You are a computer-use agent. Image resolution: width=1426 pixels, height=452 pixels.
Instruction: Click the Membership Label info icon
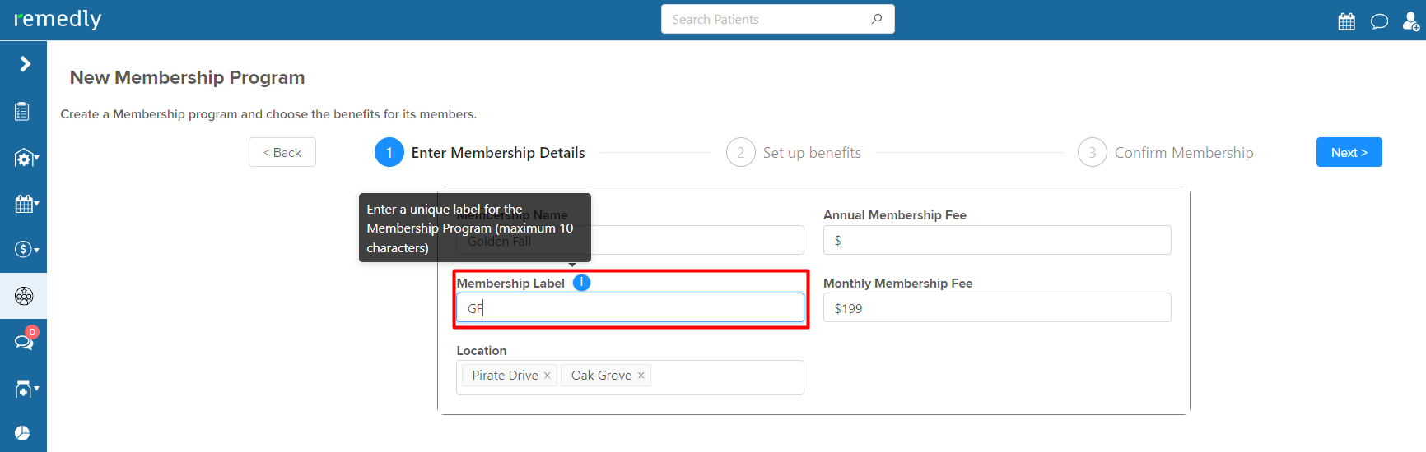point(581,283)
